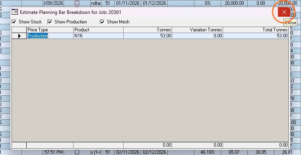Click the 30.05 cell in background grid

click(x=261, y=152)
